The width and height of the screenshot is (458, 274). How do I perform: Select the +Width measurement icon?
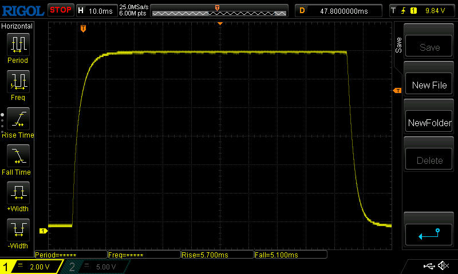(18, 192)
